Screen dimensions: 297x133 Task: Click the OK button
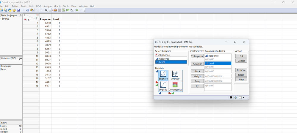tap(241, 56)
